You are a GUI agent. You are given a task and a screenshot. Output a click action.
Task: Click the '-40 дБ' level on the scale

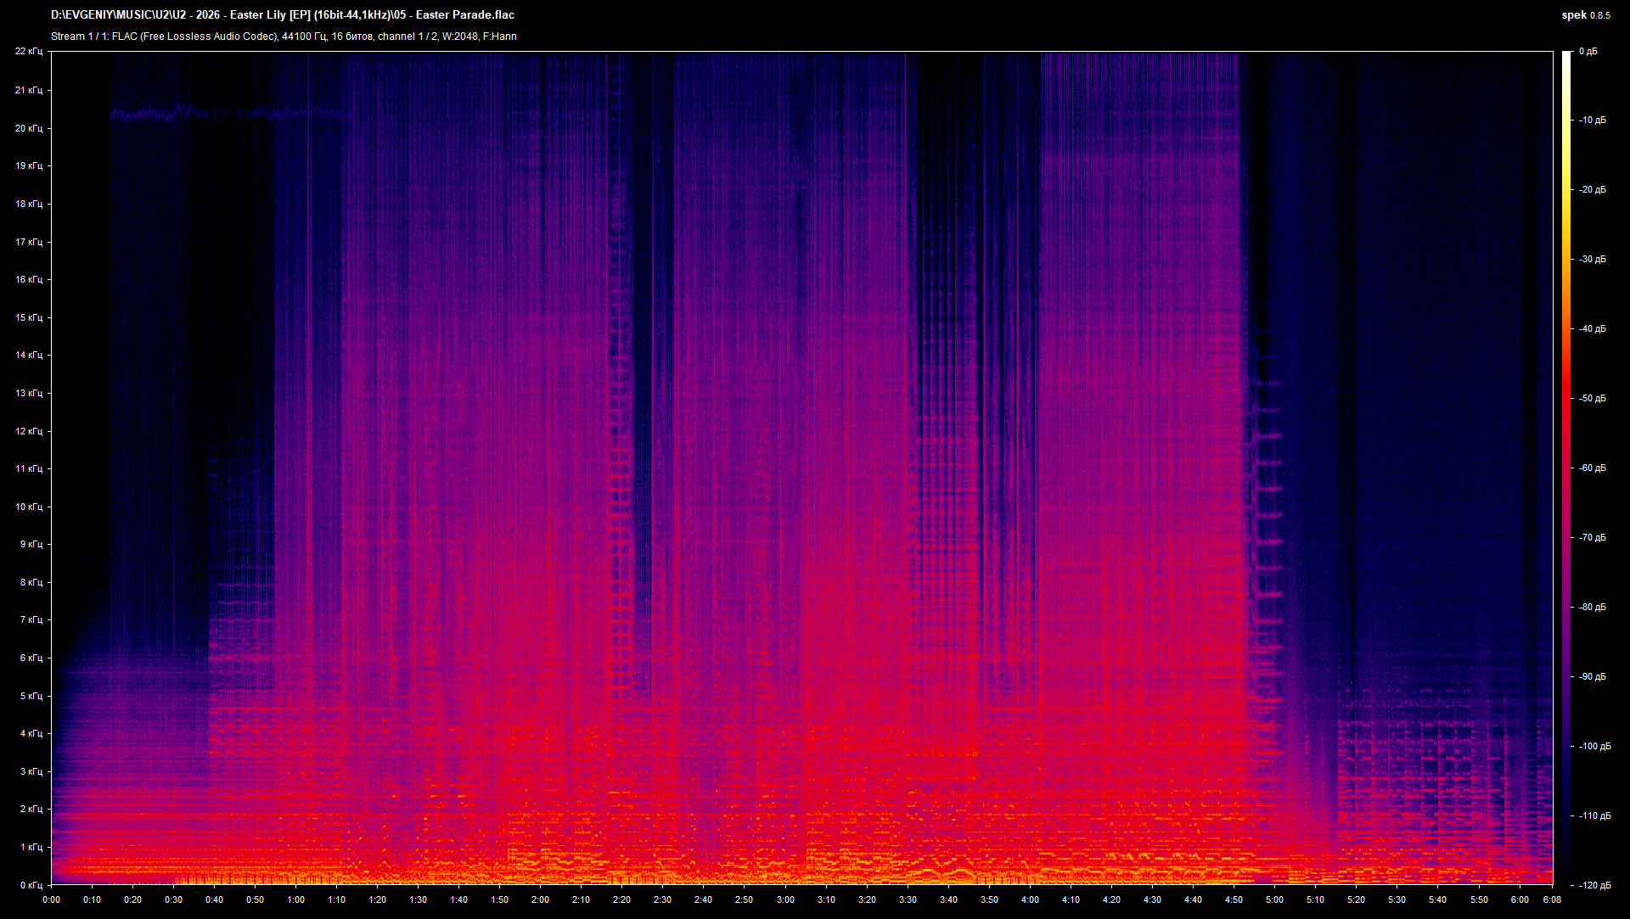coord(1593,329)
